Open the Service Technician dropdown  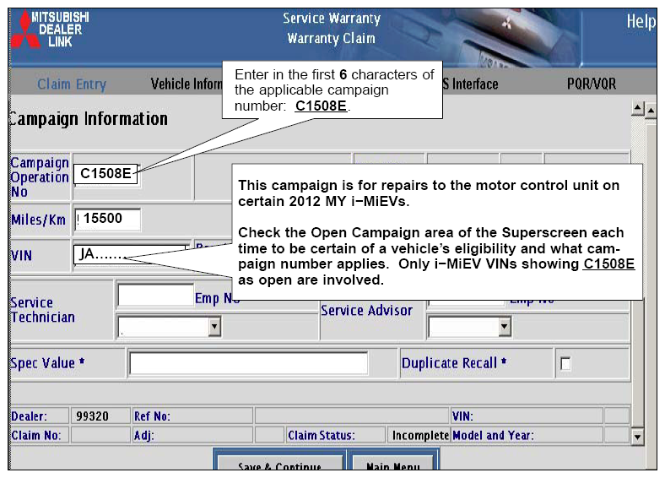170,327
